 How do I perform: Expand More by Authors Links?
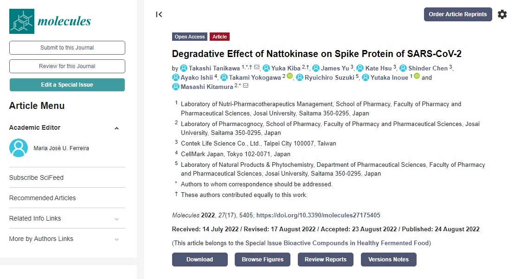[116, 240]
